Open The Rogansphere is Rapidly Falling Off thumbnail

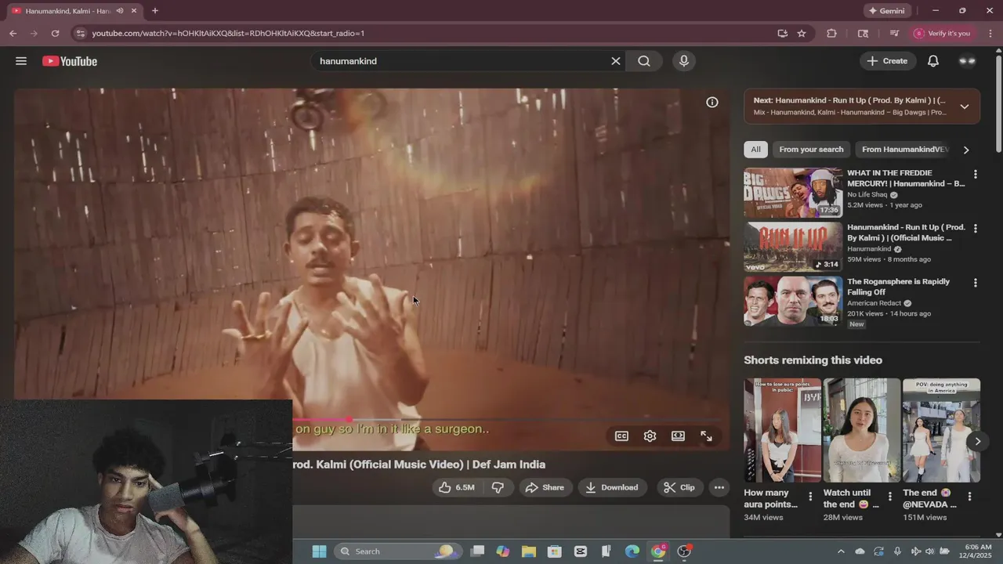(x=793, y=301)
